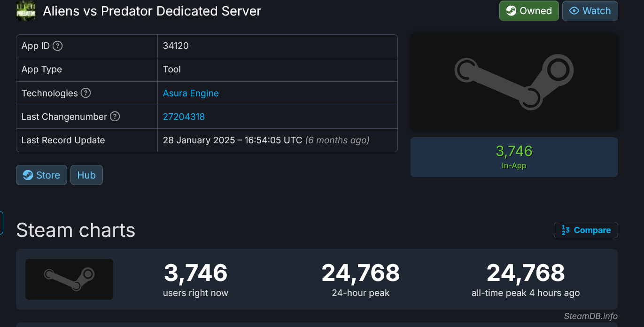This screenshot has height=327, width=644.
Task: Click the App ID value 34120
Action: pos(176,46)
